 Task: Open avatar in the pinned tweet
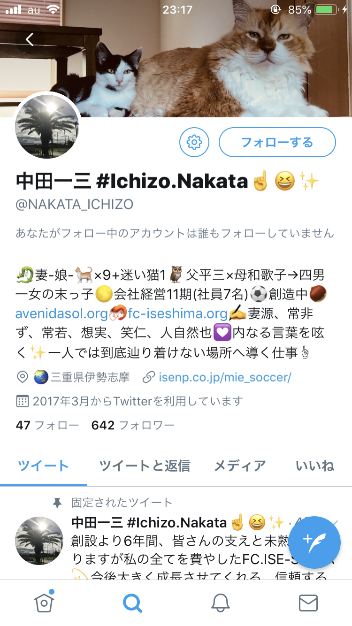point(39,541)
